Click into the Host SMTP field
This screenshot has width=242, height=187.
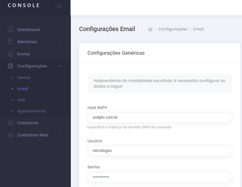(x=160, y=118)
